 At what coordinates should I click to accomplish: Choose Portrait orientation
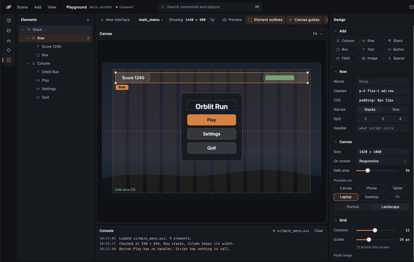tap(353, 207)
